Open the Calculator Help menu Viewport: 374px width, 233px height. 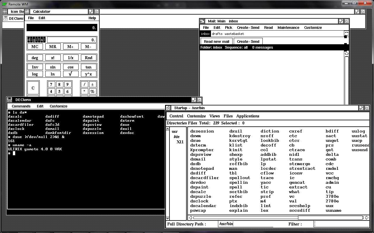pos(92,18)
